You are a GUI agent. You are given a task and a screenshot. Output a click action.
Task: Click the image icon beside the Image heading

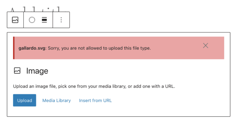[x=17, y=71]
